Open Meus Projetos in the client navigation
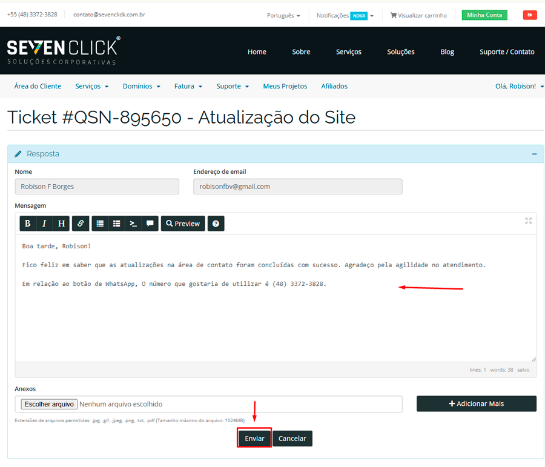Image resolution: width=545 pixels, height=467 pixels. click(285, 86)
